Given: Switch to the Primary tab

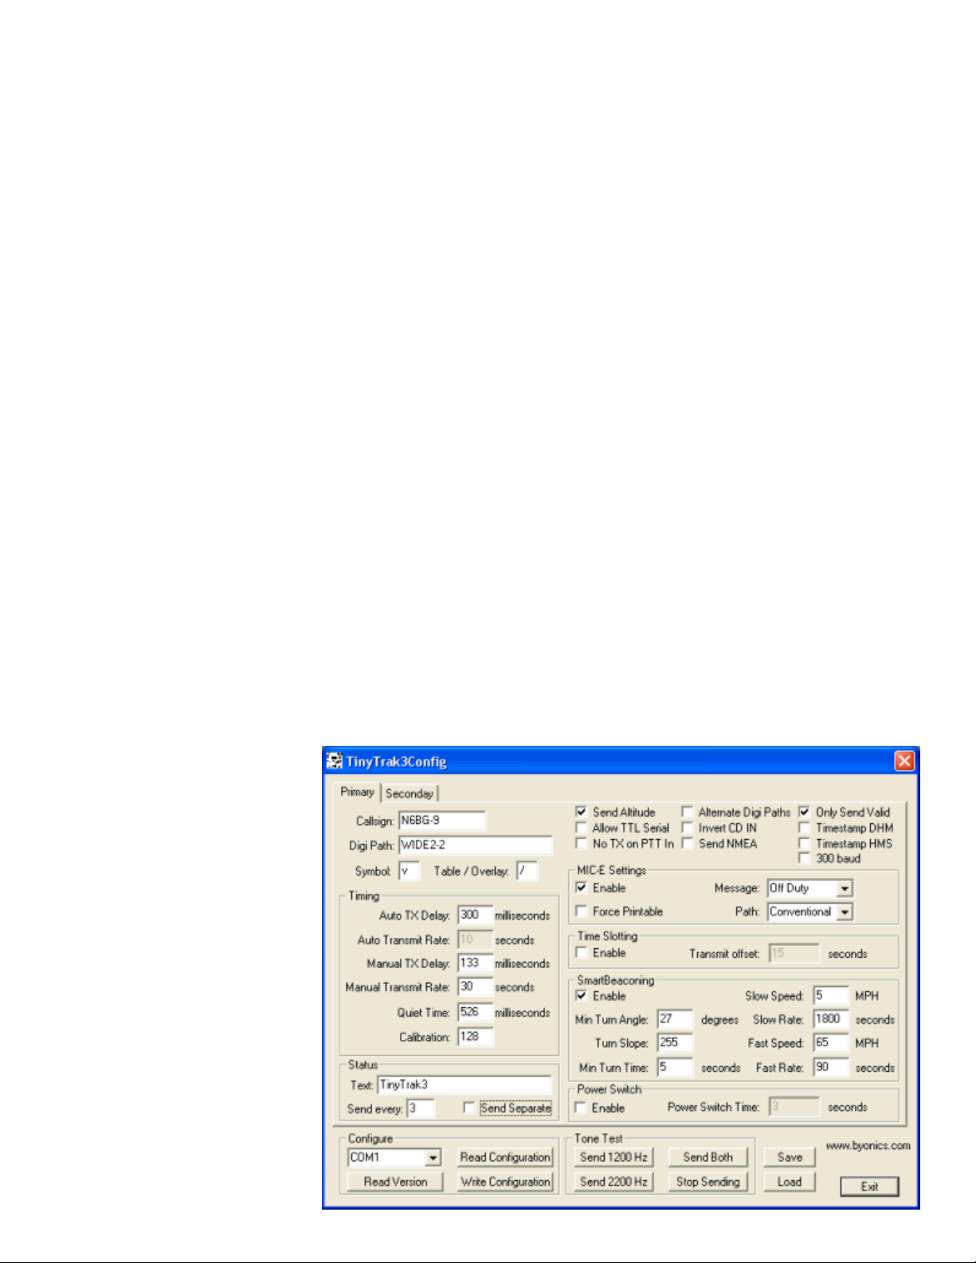Looking at the screenshot, I should 357,792.
